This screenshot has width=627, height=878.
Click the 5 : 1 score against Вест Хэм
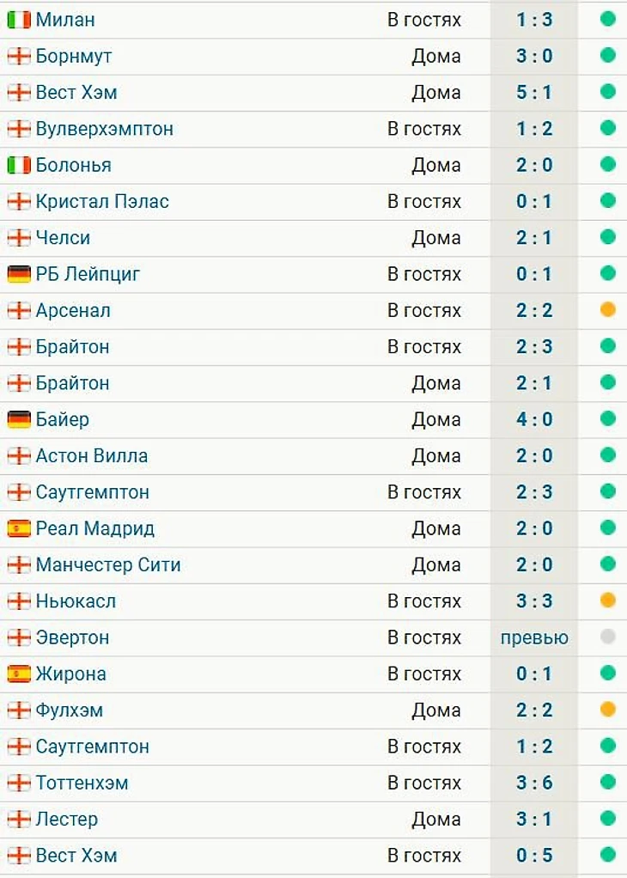click(x=534, y=92)
